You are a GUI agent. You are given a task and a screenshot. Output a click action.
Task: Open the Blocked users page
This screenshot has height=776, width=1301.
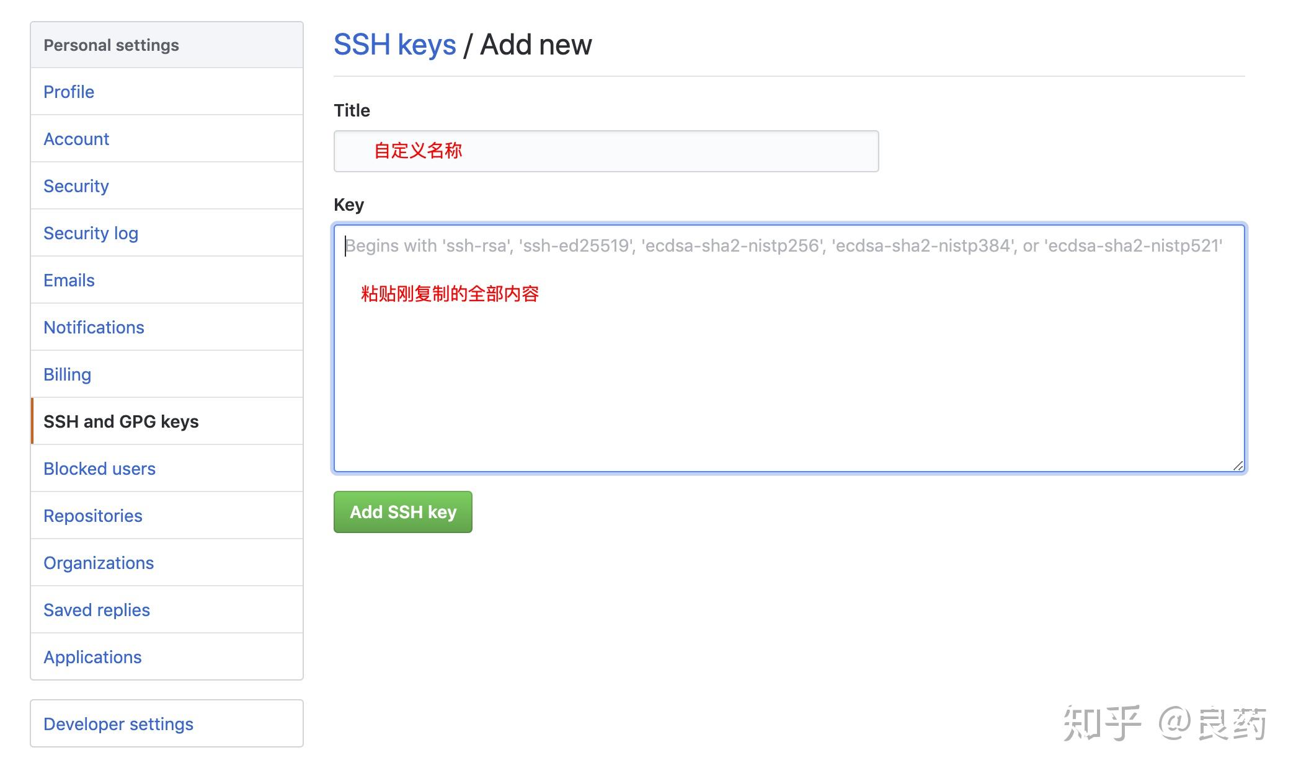pos(99,469)
